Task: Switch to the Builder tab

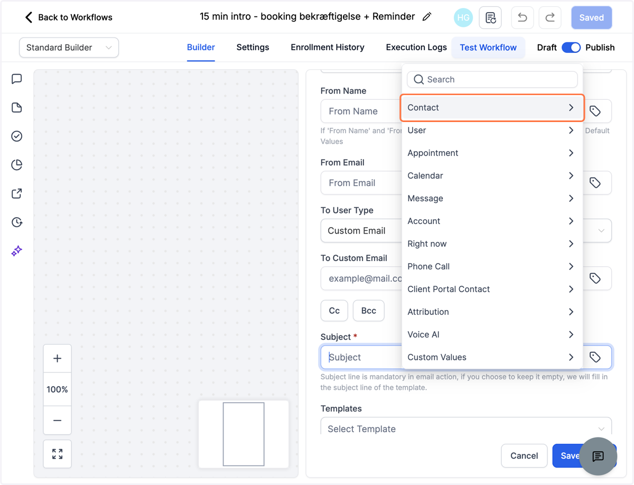Action: click(x=201, y=48)
